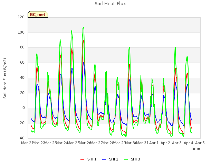
Task: Click the highest green SHF3 peak on Mar 26
Action: click(84, 28)
